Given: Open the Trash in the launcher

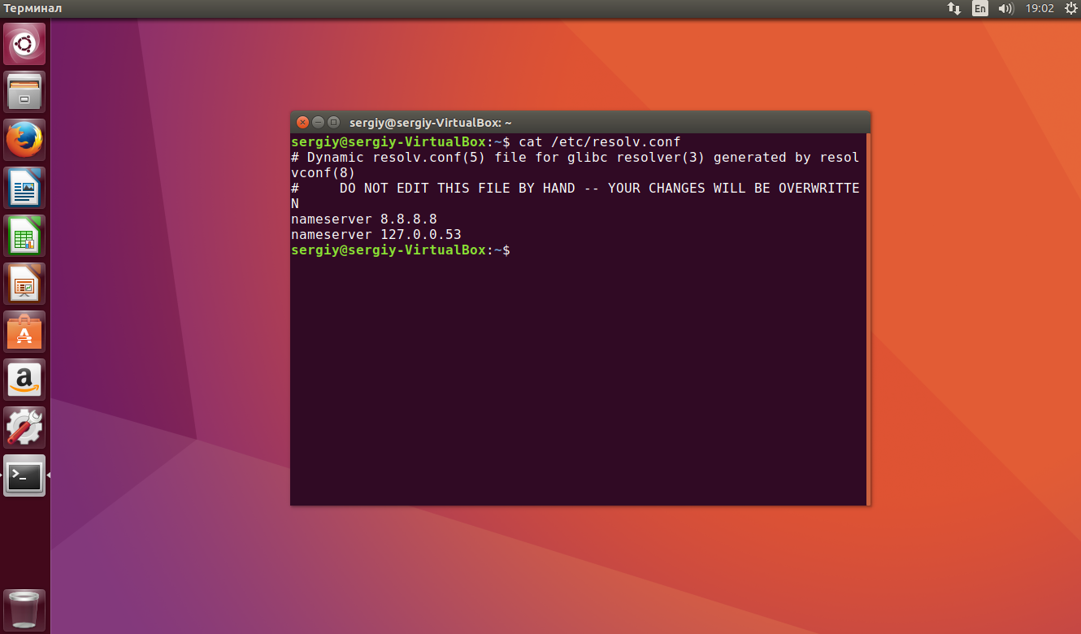Looking at the screenshot, I should coord(25,610).
